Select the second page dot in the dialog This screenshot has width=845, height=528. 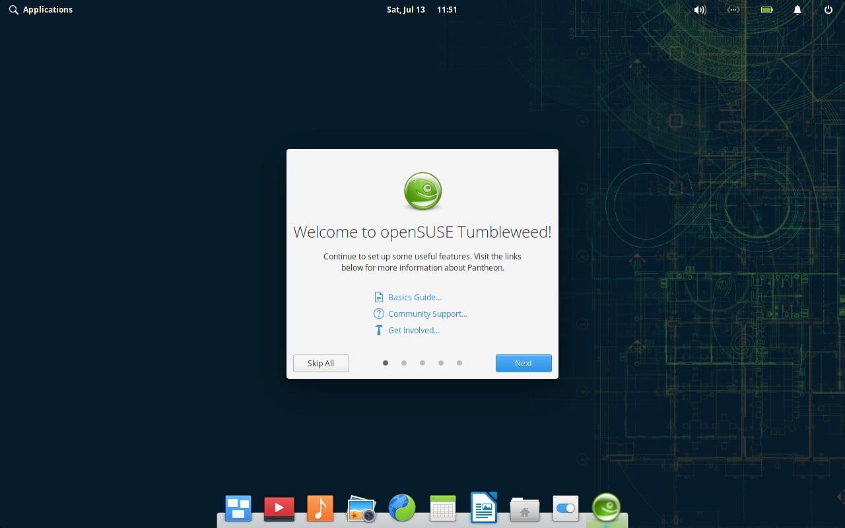point(404,363)
